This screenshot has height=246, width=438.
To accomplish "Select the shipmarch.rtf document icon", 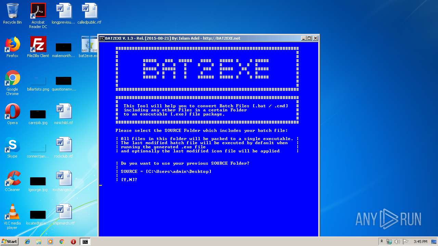I will pyautogui.click(x=63, y=215).
